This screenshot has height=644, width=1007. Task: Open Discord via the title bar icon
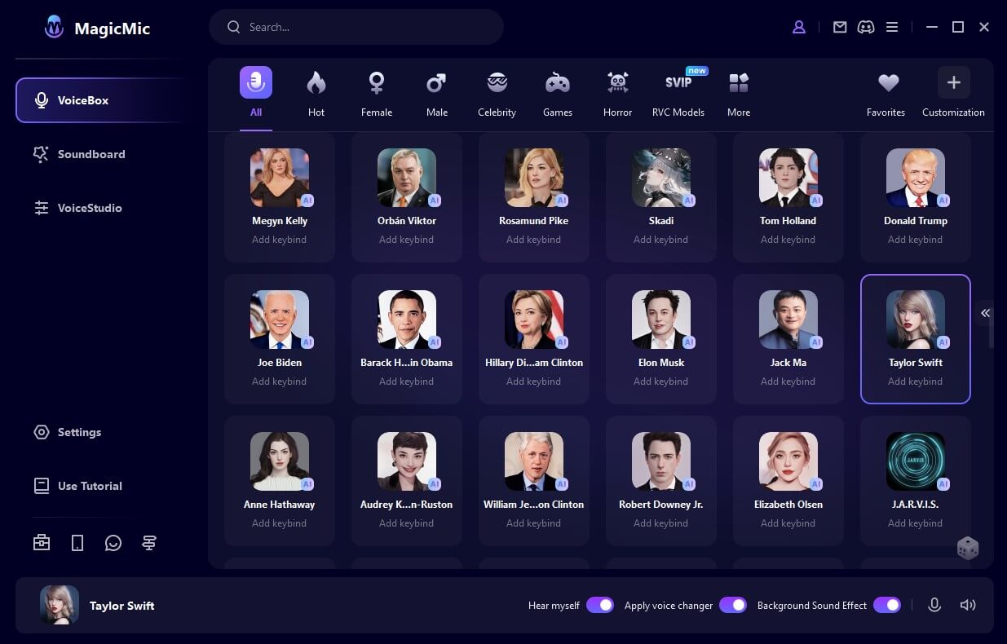pyautogui.click(x=865, y=27)
